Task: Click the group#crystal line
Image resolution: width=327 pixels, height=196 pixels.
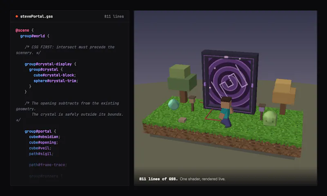Action: pyautogui.click(x=46, y=69)
